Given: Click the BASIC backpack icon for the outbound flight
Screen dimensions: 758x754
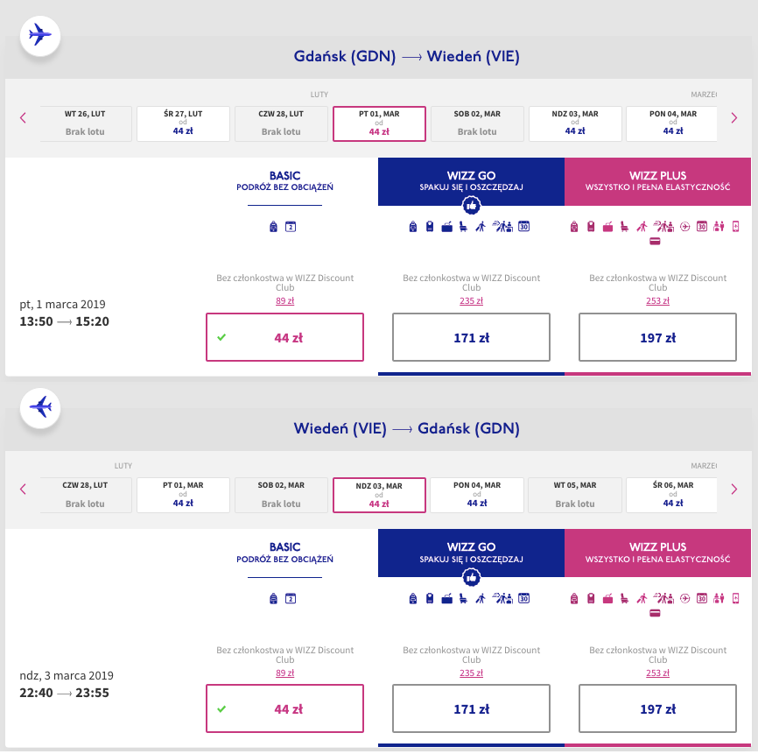Looking at the screenshot, I should pos(274,226).
